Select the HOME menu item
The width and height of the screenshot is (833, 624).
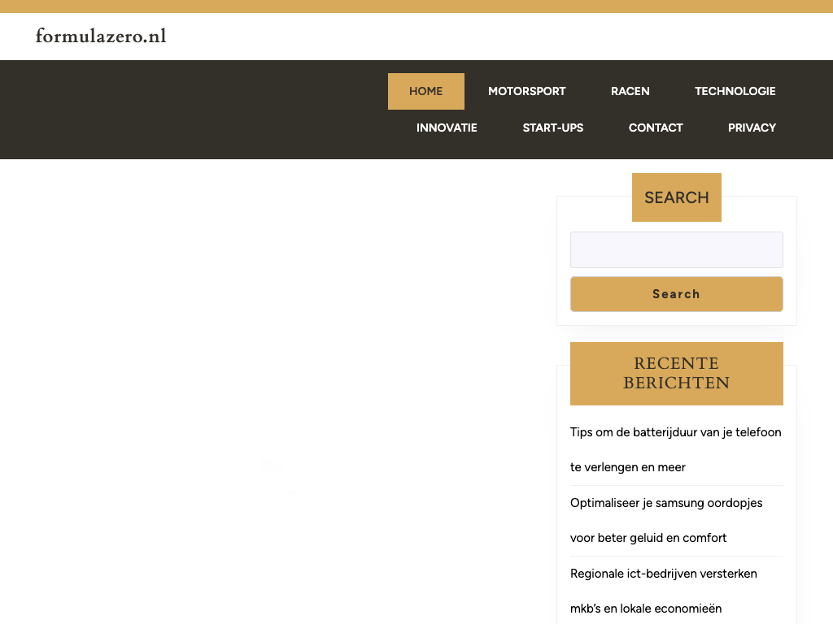point(425,91)
